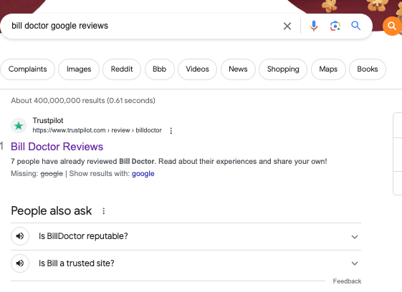Play audio for Is Bill a trusted site
Image resolution: width=402 pixels, height=292 pixels.
(20, 263)
